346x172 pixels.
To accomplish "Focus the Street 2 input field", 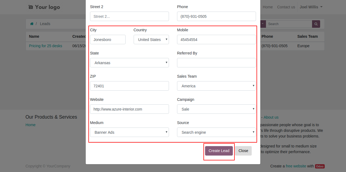I will pyautogui.click(x=129, y=16).
